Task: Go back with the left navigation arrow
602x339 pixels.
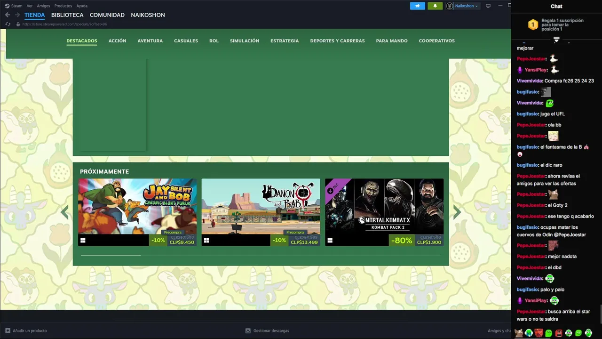Action: coord(8,15)
